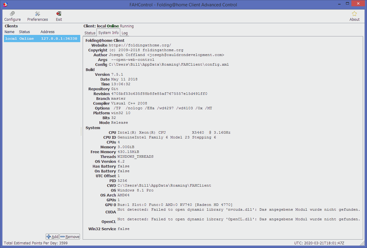Minimize the FAHControl window
This screenshot has height=248, width=367.
click(339, 4)
